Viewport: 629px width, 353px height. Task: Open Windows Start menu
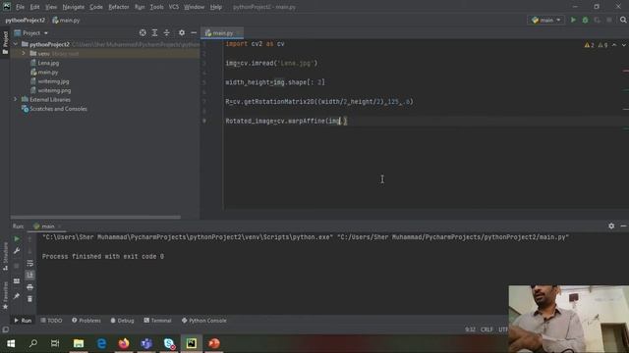(11, 343)
